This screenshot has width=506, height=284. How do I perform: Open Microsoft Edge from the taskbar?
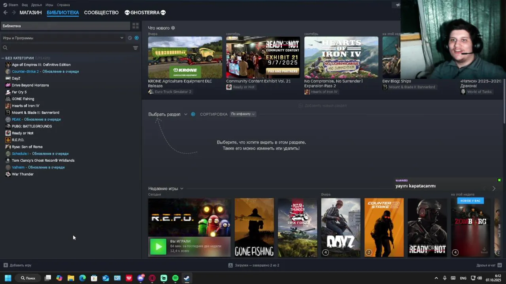click(x=82, y=278)
